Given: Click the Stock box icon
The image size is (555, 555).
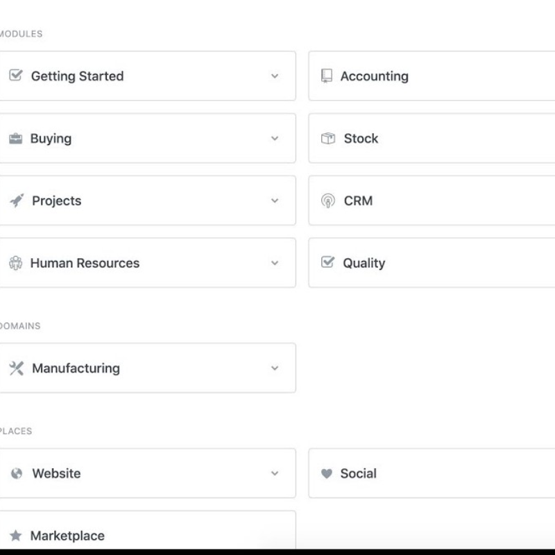Looking at the screenshot, I should (x=328, y=138).
